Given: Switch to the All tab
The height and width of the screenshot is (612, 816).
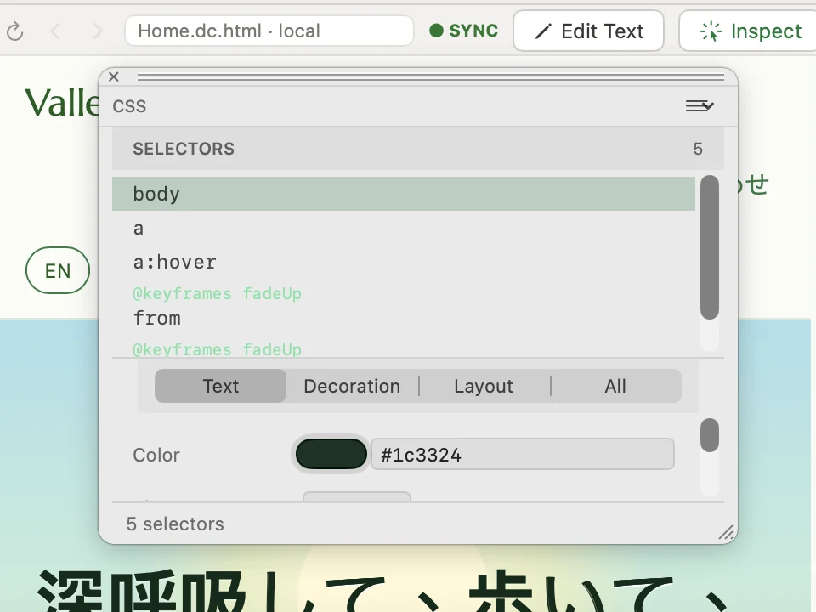Looking at the screenshot, I should (615, 386).
